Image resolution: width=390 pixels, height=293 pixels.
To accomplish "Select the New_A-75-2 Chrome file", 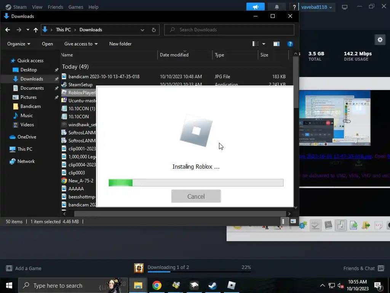I will point(81,180).
